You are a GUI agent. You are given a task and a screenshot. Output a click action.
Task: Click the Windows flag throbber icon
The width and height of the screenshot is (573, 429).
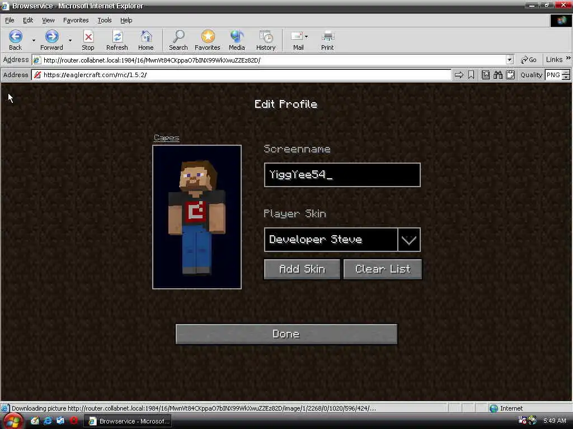[561, 21]
